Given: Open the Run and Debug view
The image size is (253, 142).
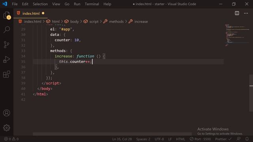Looking at the screenshot, I should (x=7, y=60).
